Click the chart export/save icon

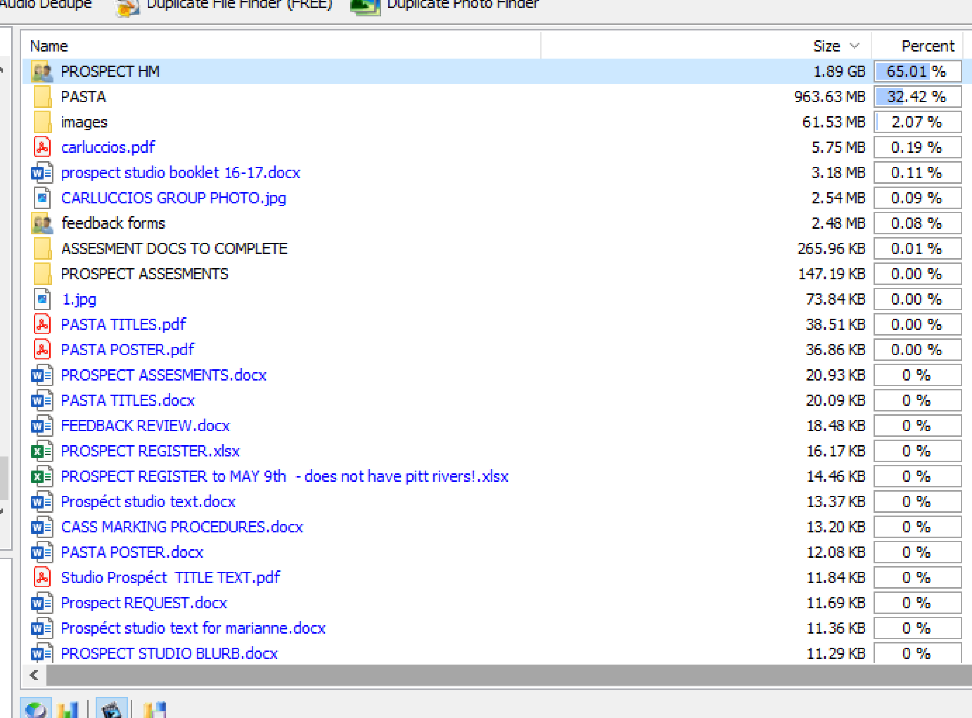(155, 710)
